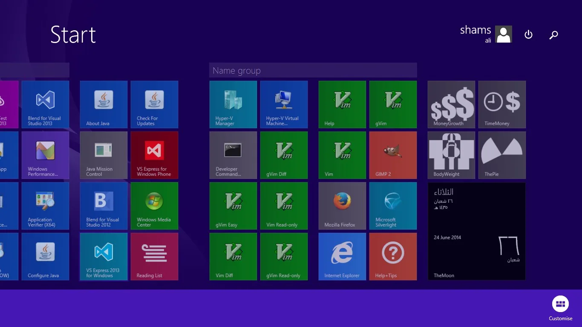Select the Java Mission Control tile
Image resolution: width=582 pixels, height=327 pixels.
coord(104,155)
